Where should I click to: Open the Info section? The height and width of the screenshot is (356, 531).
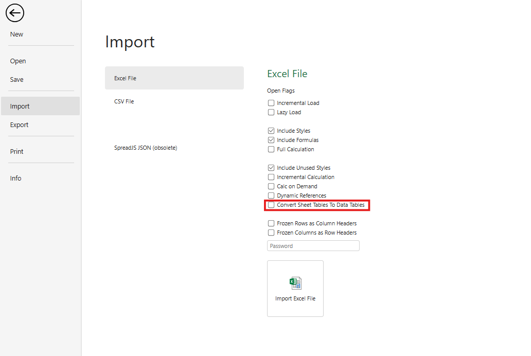coord(15,178)
